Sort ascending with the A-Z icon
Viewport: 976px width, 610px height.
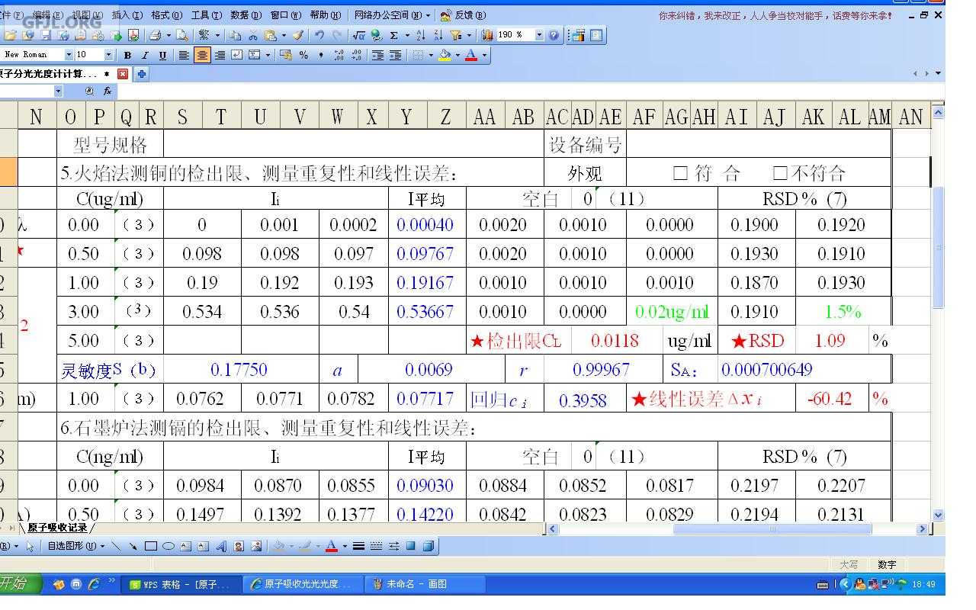point(421,35)
